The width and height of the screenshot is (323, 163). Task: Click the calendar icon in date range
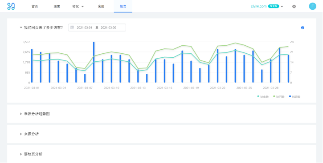click(x=72, y=28)
